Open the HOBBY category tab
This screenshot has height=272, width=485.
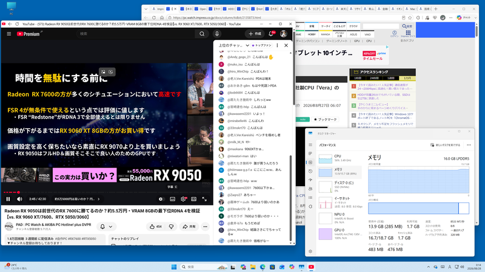312,34
